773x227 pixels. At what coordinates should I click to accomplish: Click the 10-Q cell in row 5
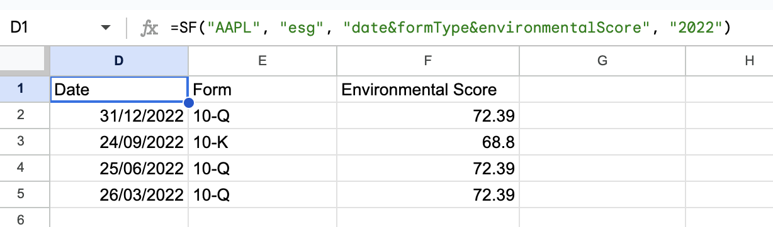[262, 194]
